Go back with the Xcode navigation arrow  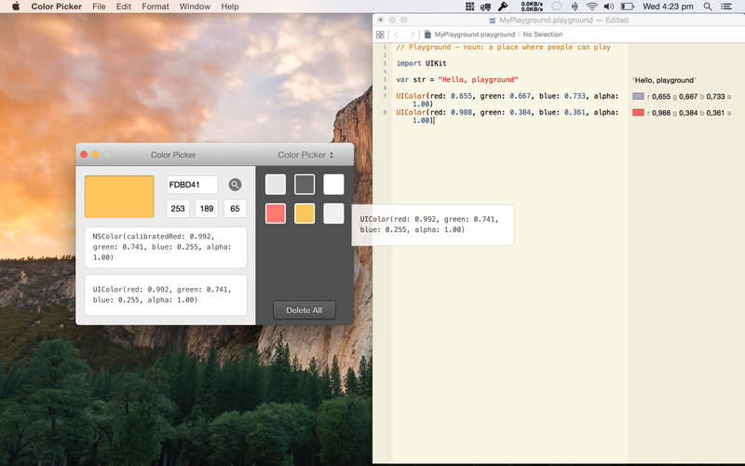tap(398, 34)
